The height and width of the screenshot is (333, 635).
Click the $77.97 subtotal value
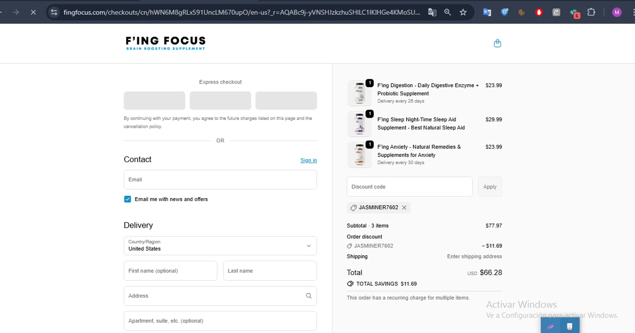pos(494,226)
